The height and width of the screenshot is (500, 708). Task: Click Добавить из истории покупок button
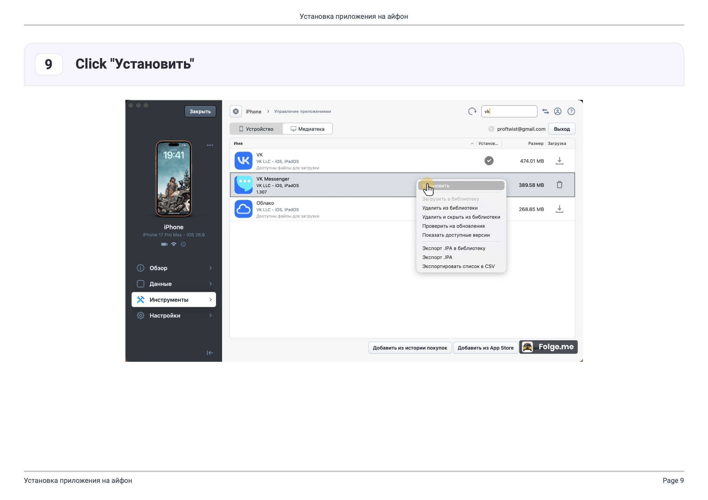pos(410,348)
